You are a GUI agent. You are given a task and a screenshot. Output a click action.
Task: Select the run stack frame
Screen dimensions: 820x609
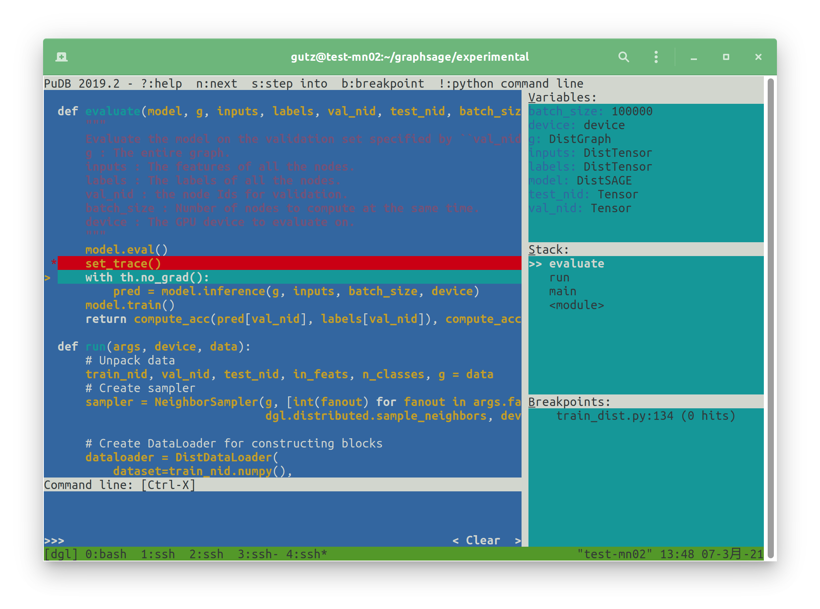coord(646,277)
